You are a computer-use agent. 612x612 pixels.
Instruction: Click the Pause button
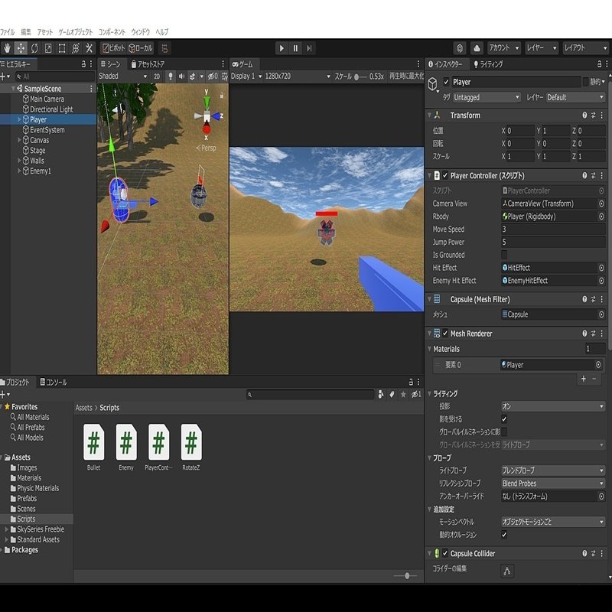point(295,48)
